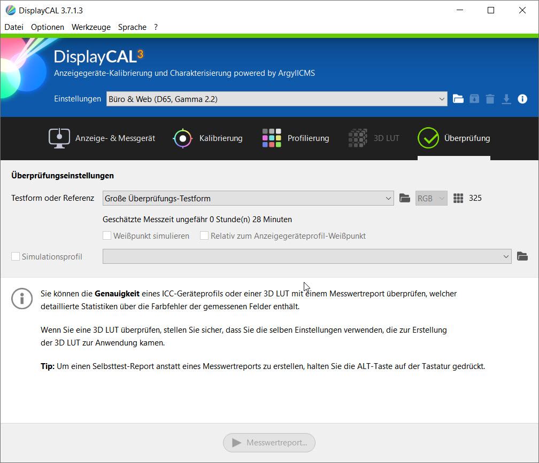The height and width of the screenshot is (463, 539).
Task: Click the 3D LUT cube icon
Action: [x=358, y=138]
